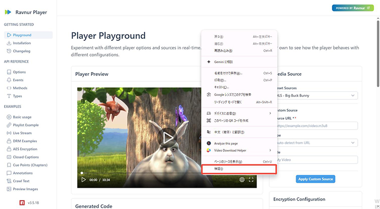Screen dimensions: 380x209
Task: Click the red npm icon beside v3.5.18
Action: 22,203
